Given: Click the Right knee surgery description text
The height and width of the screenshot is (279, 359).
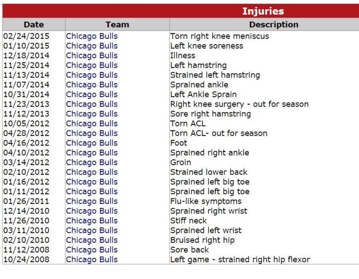Looking at the screenshot, I should pos(239,104).
